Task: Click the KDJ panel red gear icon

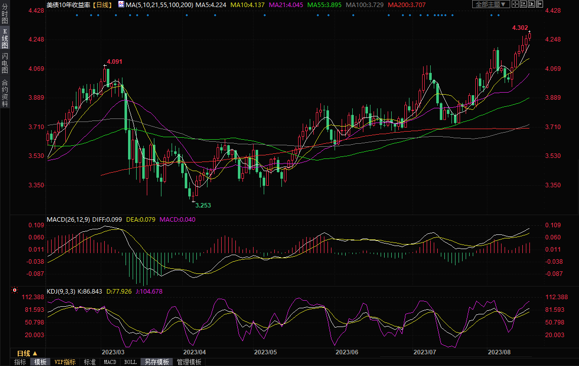Action: coord(15,291)
